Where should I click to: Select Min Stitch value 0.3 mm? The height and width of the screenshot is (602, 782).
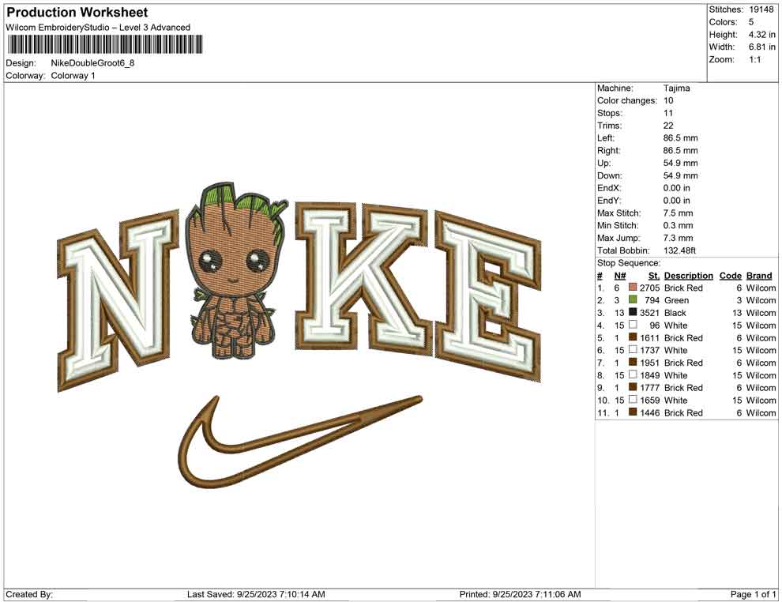(x=678, y=225)
